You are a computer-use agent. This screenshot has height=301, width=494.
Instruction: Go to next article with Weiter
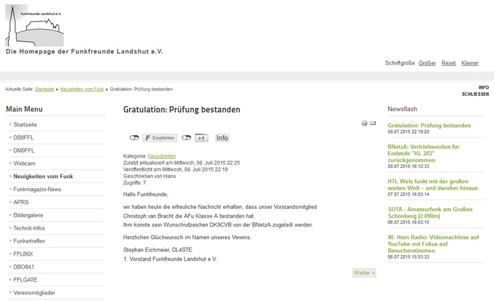(x=364, y=273)
